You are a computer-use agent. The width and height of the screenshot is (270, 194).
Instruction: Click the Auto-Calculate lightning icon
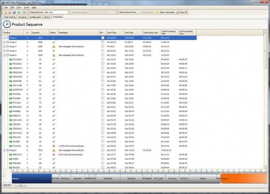tap(157, 12)
